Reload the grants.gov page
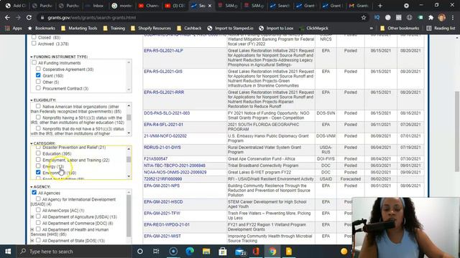Viewport: 460px width, 258px height. (29, 17)
